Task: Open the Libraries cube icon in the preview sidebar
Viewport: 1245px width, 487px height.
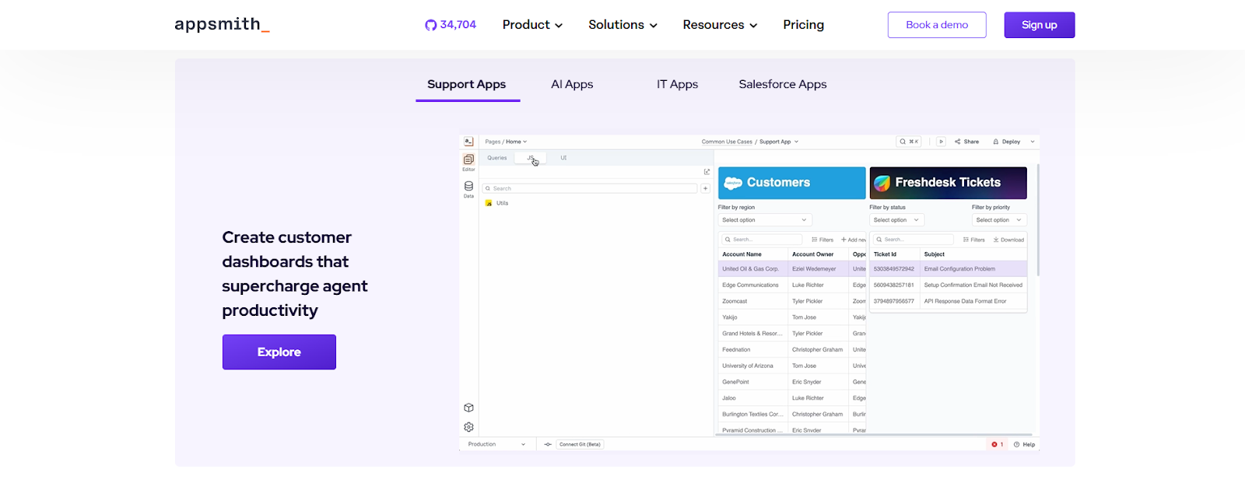Action: pyautogui.click(x=468, y=408)
